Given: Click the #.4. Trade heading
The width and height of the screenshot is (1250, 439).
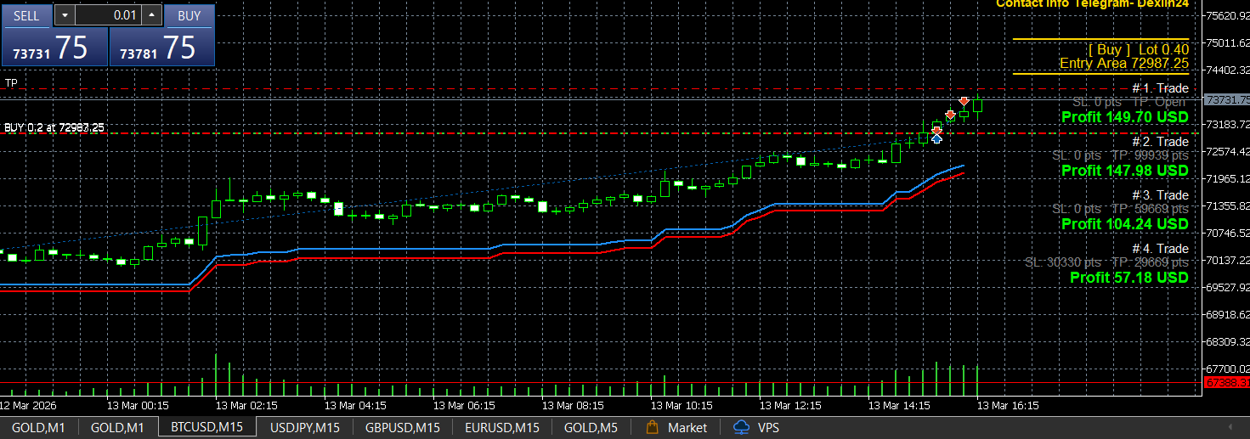Looking at the screenshot, I should [x=1160, y=249].
